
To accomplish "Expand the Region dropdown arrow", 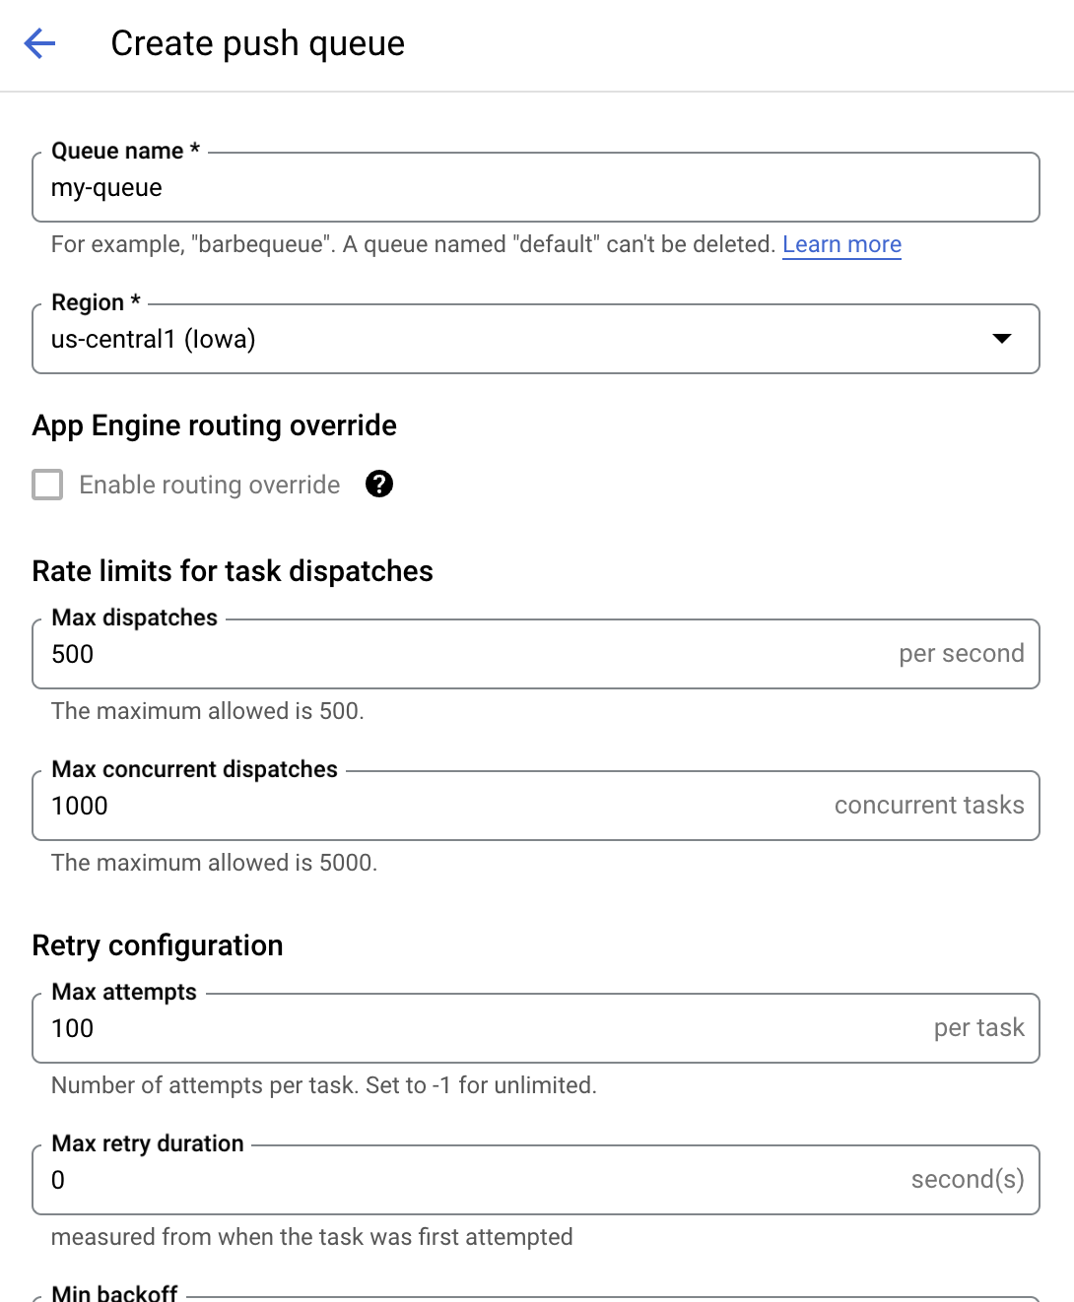I will [1002, 339].
